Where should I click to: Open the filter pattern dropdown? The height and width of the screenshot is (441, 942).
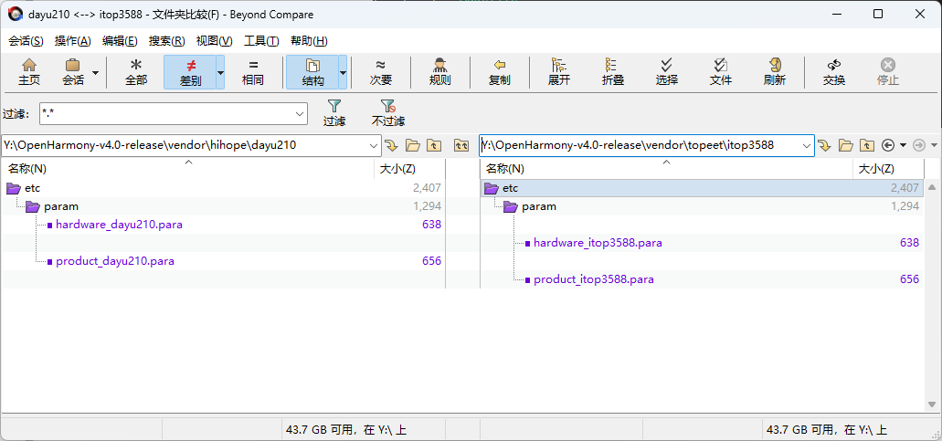[x=300, y=113]
